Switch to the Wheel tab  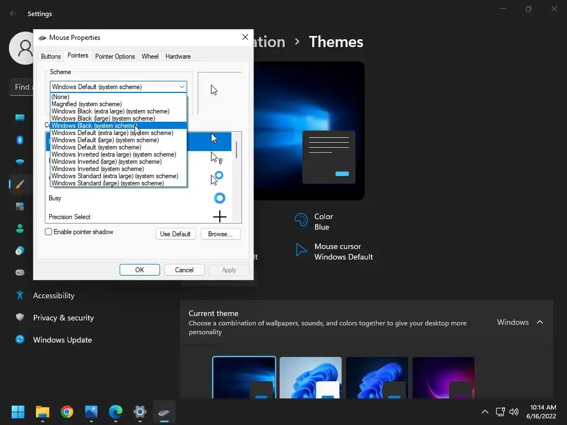(150, 56)
